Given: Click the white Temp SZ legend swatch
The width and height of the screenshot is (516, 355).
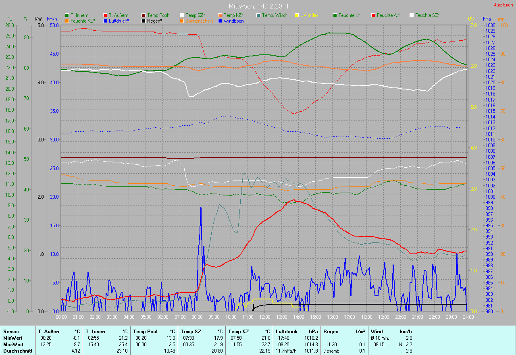Looking at the screenshot, I should (182, 15).
